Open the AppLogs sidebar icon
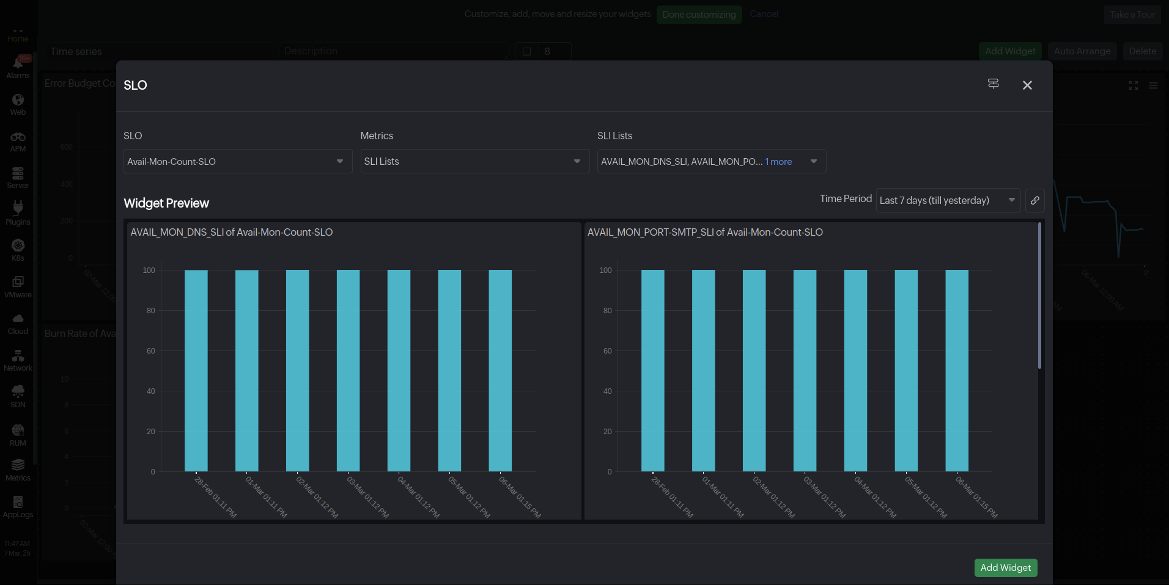 (x=18, y=507)
